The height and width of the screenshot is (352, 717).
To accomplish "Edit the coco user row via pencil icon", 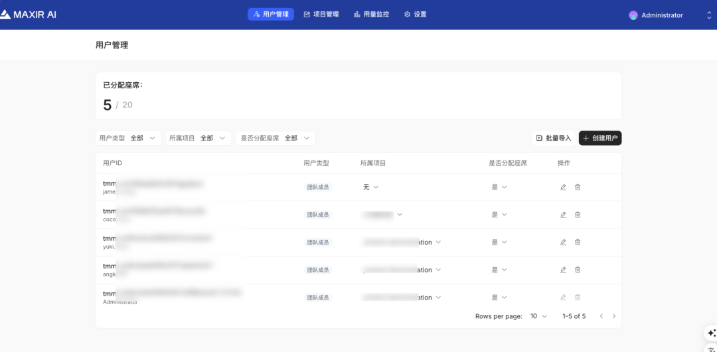I will point(563,215).
